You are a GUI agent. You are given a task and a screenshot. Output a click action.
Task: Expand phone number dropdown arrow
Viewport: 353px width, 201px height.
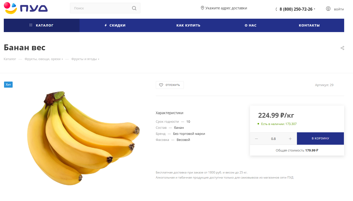click(315, 9)
